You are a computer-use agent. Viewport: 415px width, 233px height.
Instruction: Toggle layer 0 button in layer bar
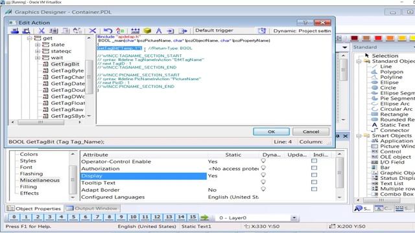pos(14,217)
